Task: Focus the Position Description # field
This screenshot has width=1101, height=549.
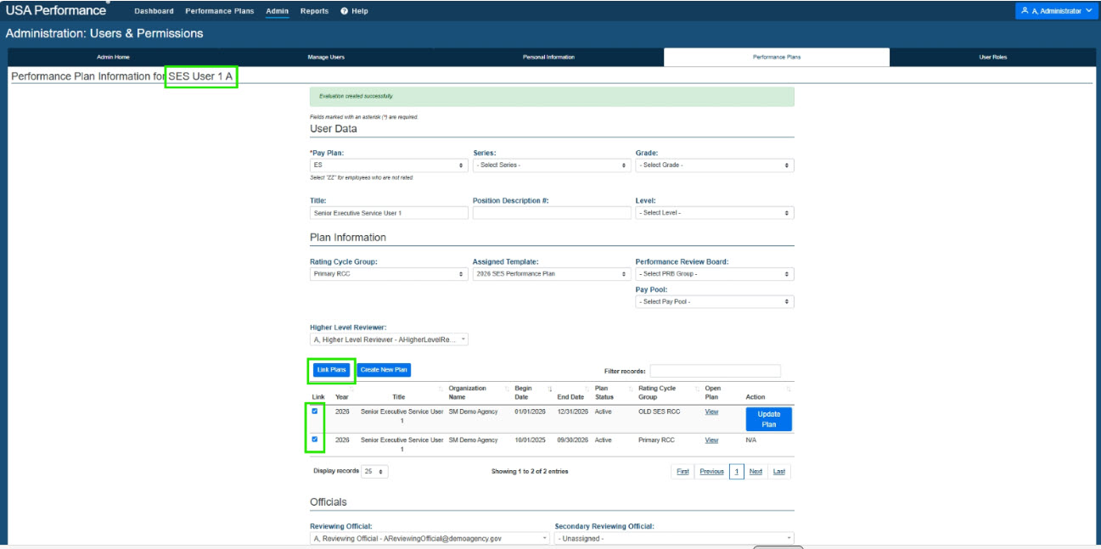Action: tap(552, 213)
